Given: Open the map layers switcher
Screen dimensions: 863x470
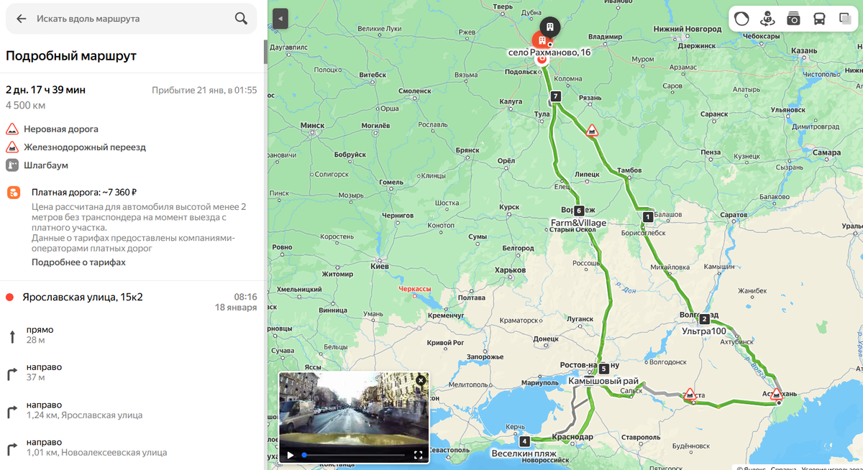Looking at the screenshot, I should [845, 19].
